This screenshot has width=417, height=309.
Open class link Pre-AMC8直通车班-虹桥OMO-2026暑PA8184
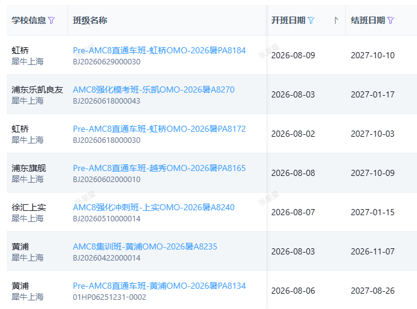(159, 50)
